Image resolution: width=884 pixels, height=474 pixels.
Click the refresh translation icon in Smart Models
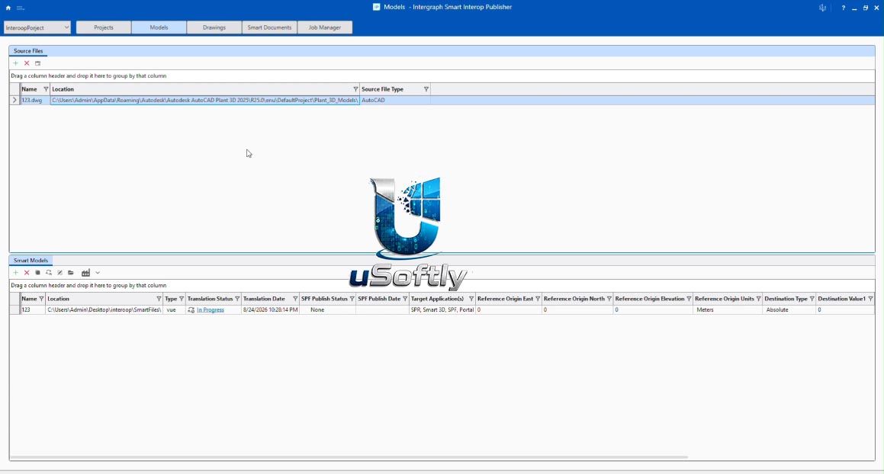(49, 273)
